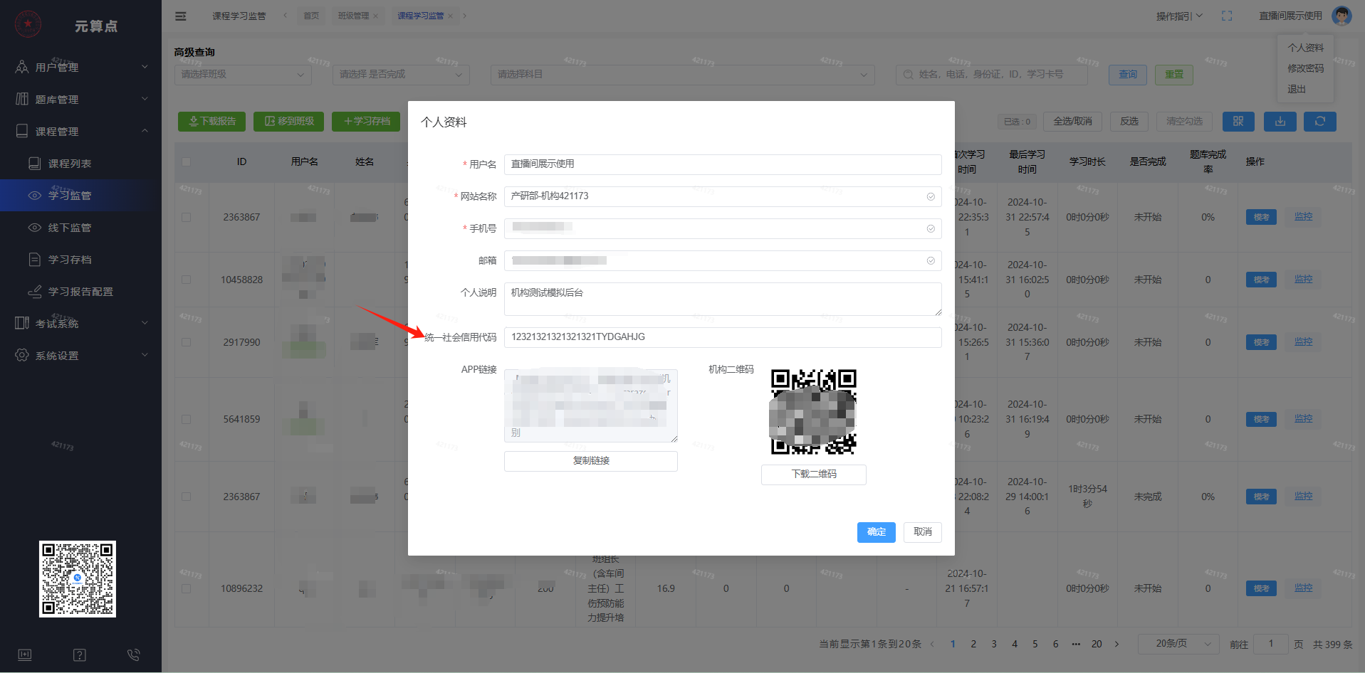Click the search magnifier icon in search box
Screen dimensions: 1365x673
pyautogui.click(x=908, y=74)
